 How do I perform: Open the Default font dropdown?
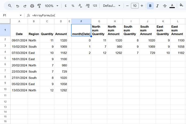tap(112, 6)
